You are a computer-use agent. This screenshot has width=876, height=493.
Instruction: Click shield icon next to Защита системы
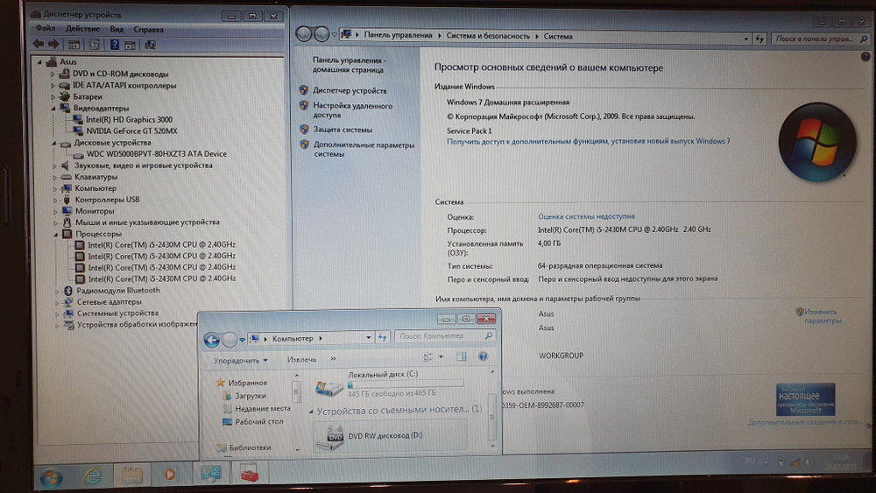(304, 129)
